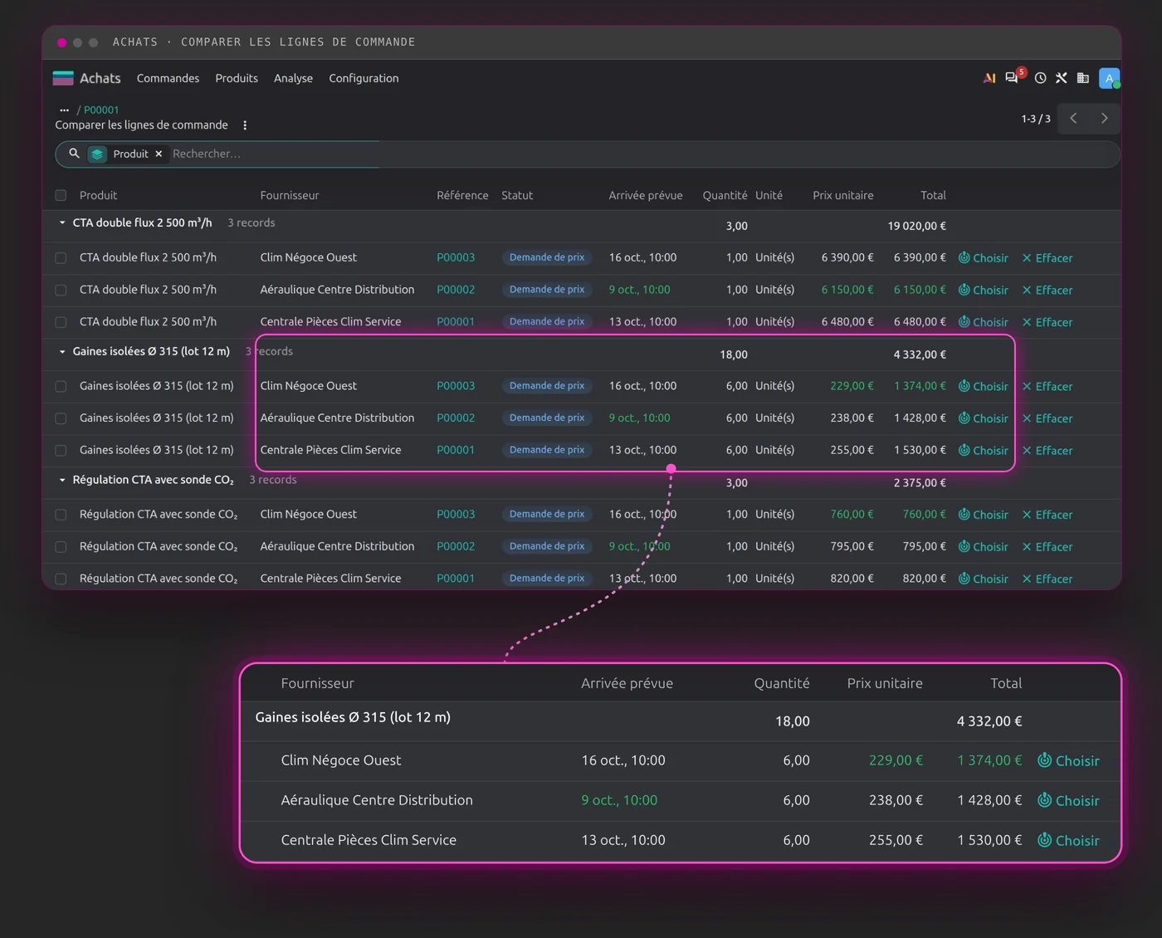Viewport: 1162px width, 938px height.
Task: Go to previous page arrow
Action: [1073, 118]
